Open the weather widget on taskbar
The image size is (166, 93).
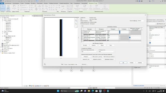5,91
